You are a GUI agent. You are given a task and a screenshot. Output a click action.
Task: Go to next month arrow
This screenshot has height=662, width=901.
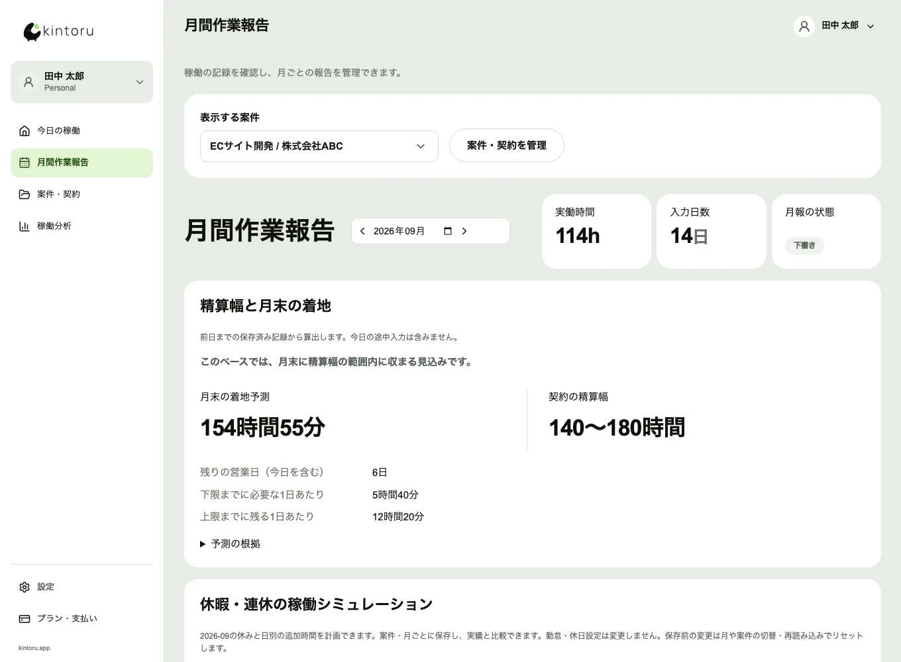point(464,231)
